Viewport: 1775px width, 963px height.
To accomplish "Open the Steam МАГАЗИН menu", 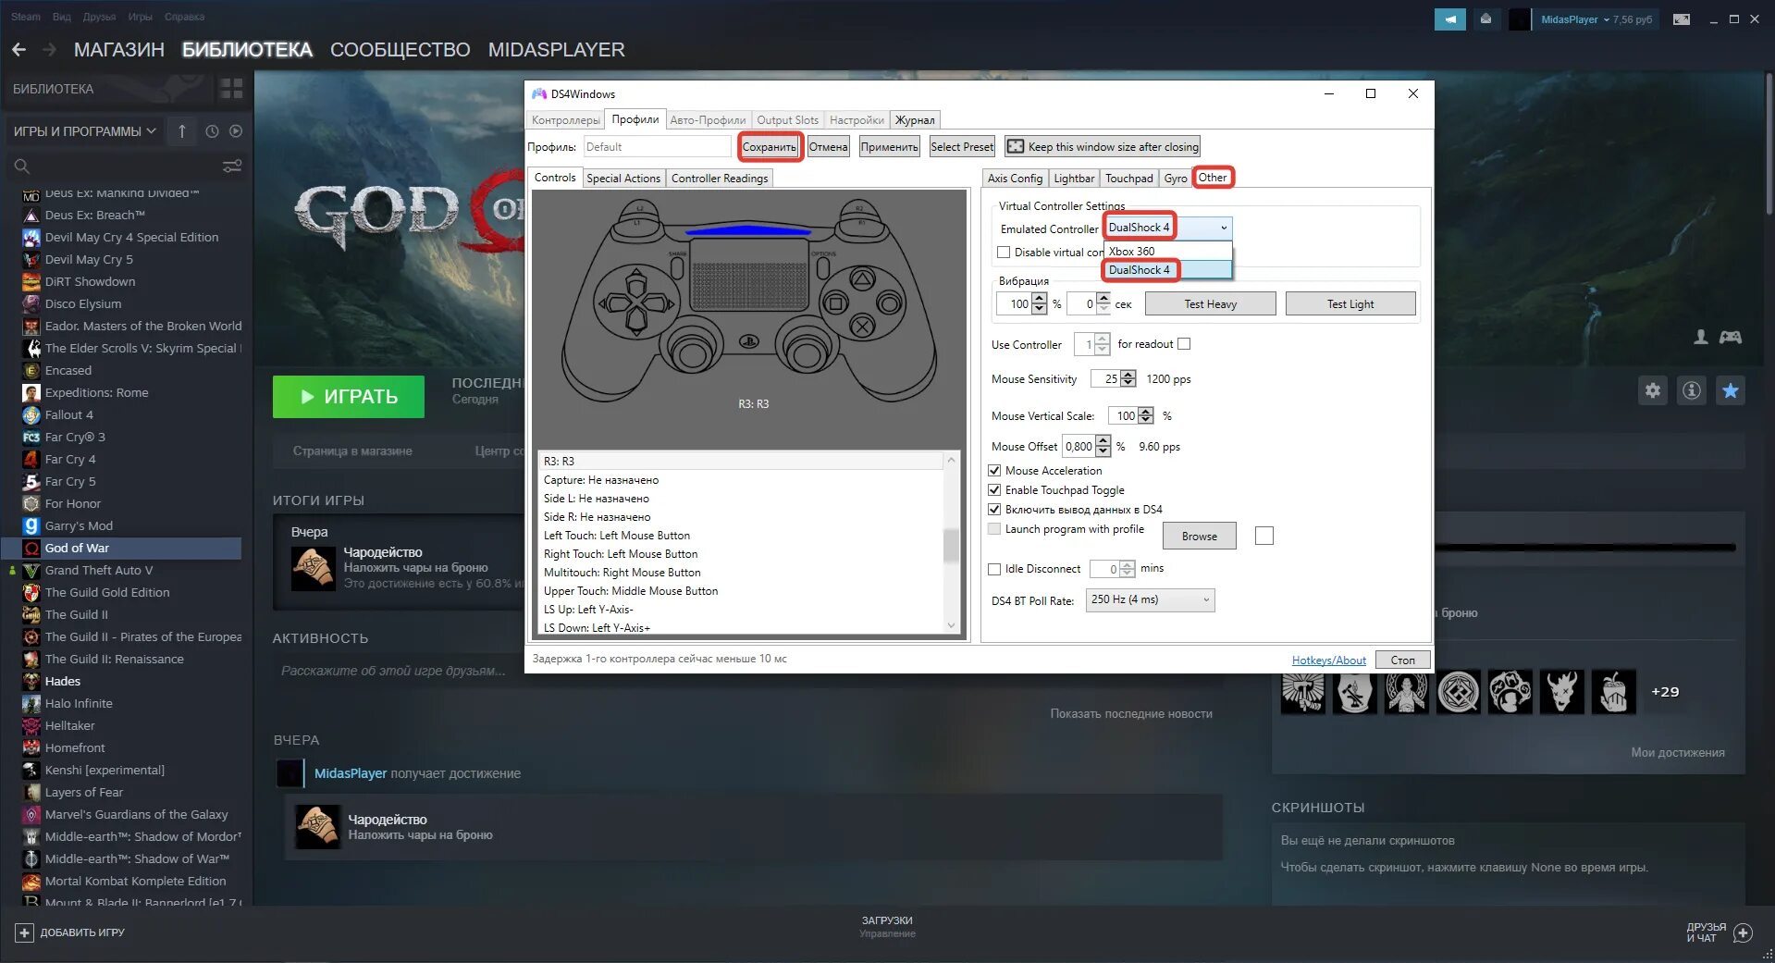I will pyautogui.click(x=118, y=50).
